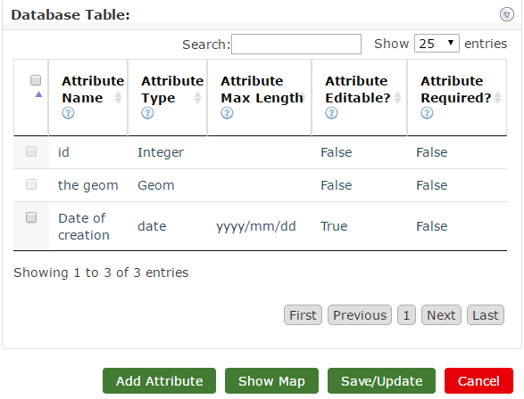Go to the Next page
The image size is (524, 399).
[x=441, y=315]
